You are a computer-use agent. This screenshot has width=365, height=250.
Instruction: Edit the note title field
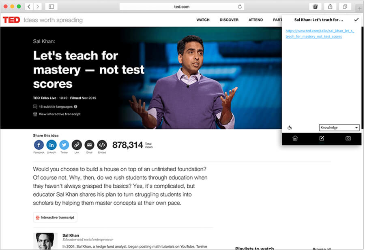click(x=318, y=20)
